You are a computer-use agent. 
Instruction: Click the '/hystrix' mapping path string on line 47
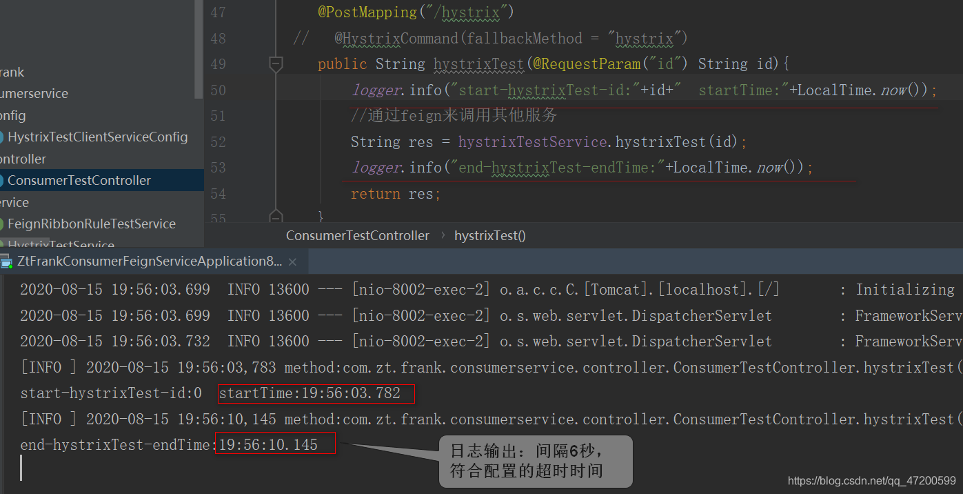tap(466, 12)
